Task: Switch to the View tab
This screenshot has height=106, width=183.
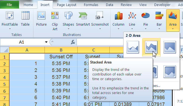Action: [143, 5]
